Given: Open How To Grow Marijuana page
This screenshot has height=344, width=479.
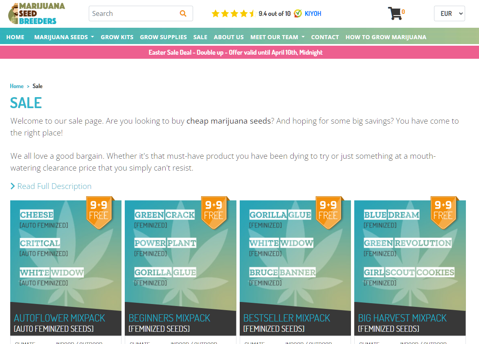Looking at the screenshot, I should click(x=385, y=37).
